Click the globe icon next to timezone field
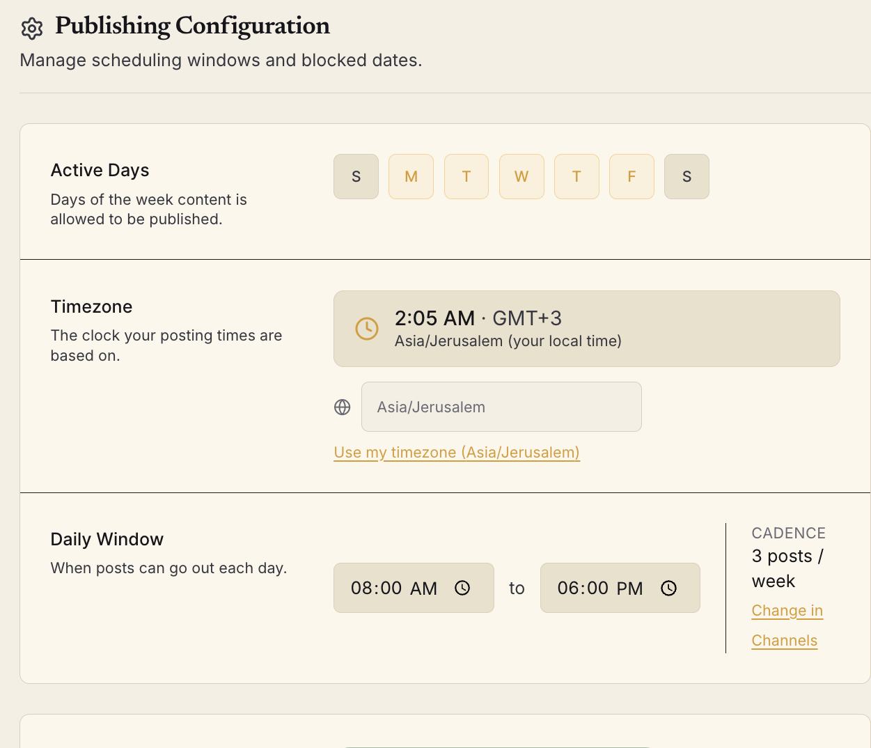Image resolution: width=871 pixels, height=748 pixels. tap(342, 407)
